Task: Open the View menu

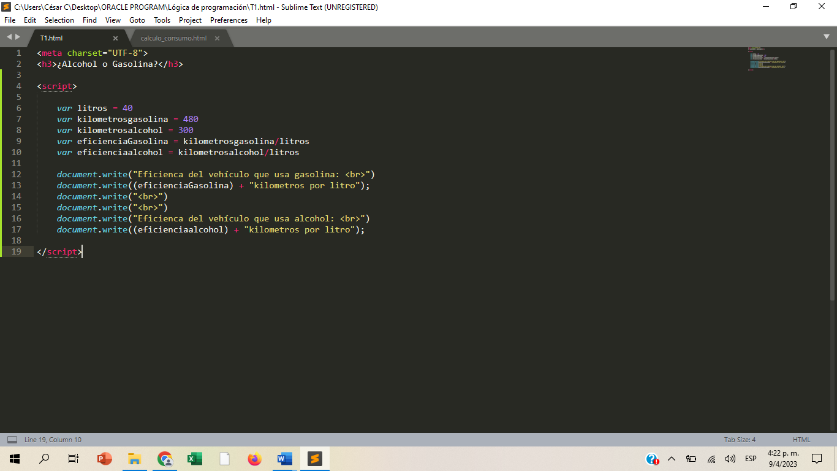Action: click(113, 20)
